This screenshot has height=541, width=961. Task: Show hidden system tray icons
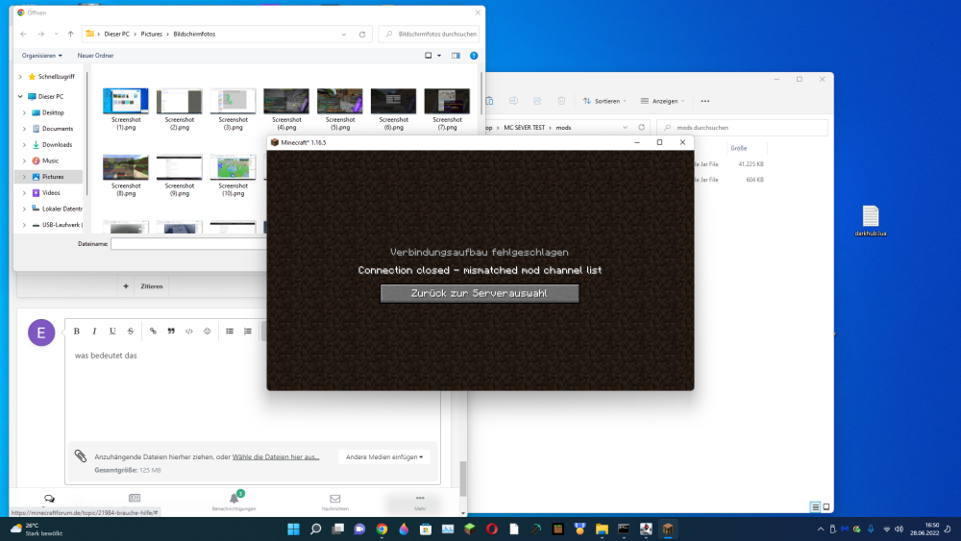(x=821, y=529)
